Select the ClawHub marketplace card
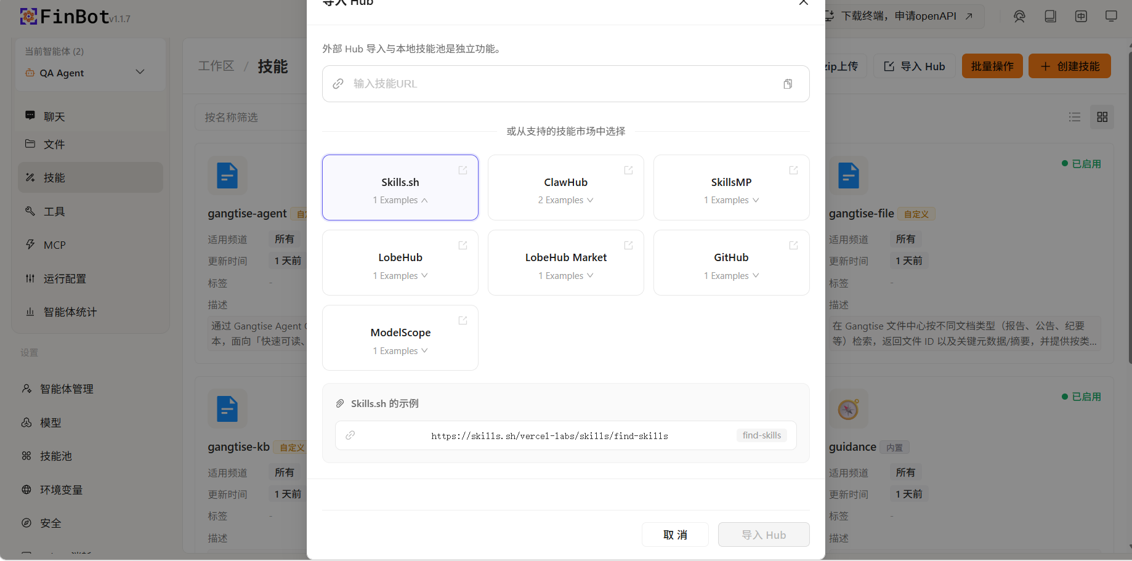The width and height of the screenshot is (1132, 561). (x=566, y=187)
